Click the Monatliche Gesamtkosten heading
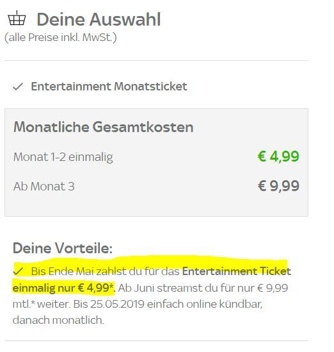This screenshot has width=334, height=352. click(x=103, y=127)
